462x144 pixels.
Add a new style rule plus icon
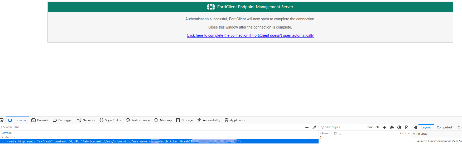coord(384,127)
